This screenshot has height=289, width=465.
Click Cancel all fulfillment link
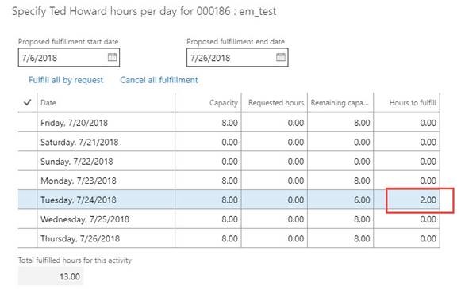[159, 80]
